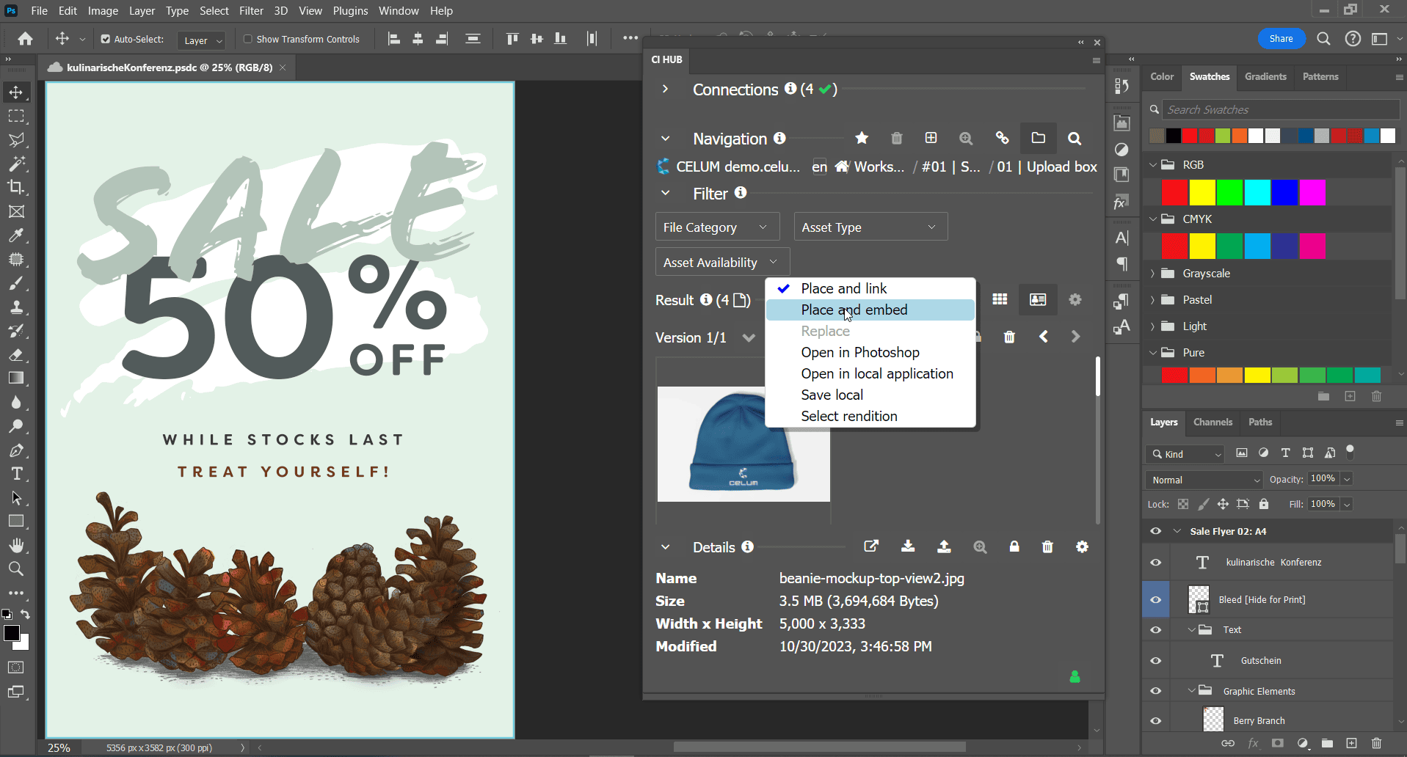Select the Eyedropper tool
1407x757 pixels.
coord(16,235)
